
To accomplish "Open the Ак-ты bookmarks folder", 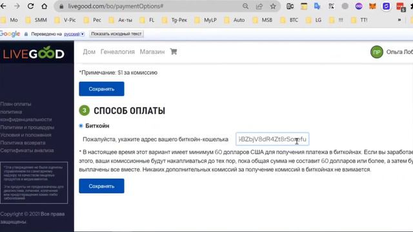I will (121, 20).
